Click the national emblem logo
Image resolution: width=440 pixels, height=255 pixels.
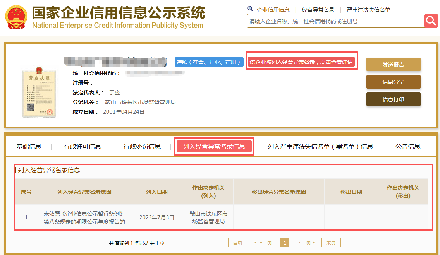17,17
